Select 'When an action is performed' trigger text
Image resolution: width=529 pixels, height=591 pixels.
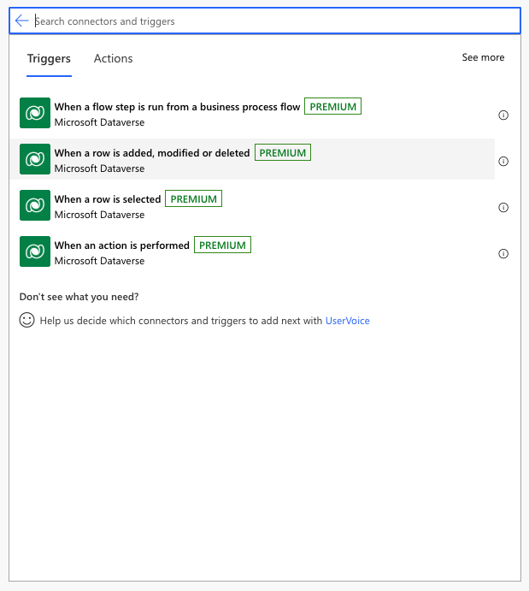(x=122, y=245)
